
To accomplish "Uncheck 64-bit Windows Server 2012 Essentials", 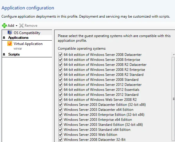I will 60,89.
